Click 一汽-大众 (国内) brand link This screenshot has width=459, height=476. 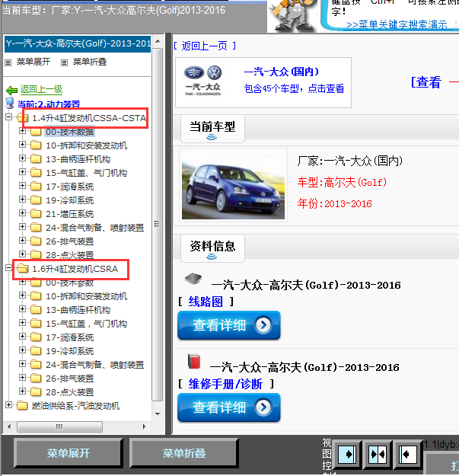click(282, 72)
